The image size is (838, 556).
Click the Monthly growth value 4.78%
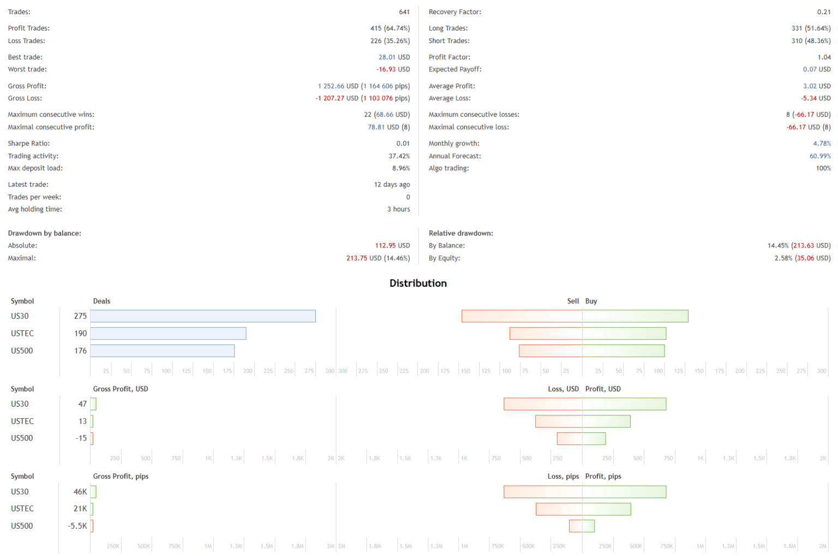click(x=822, y=144)
